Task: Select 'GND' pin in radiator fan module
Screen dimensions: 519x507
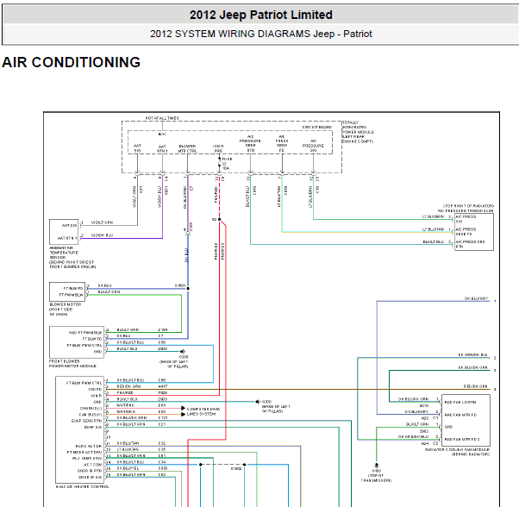Action: click(448, 427)
